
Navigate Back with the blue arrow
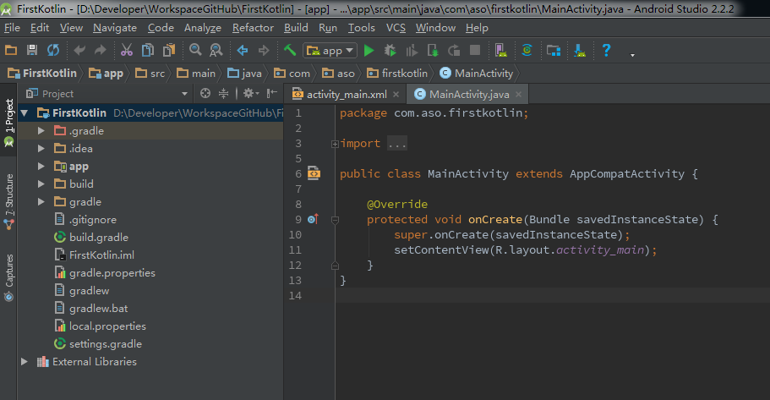[243, 50]
